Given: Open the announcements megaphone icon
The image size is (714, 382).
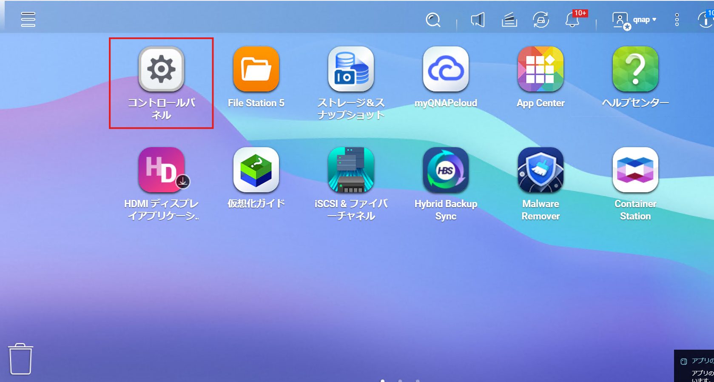Looking at the screenshot, I should pyautogui.click(x=478, y=20).
